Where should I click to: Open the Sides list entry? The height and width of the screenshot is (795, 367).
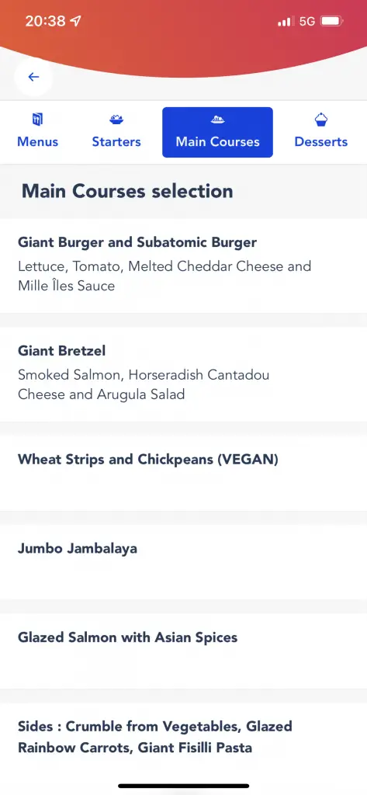click(183, 740)
